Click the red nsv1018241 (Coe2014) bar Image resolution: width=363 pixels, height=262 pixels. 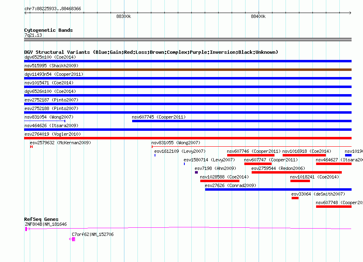[x=300, y=181]
